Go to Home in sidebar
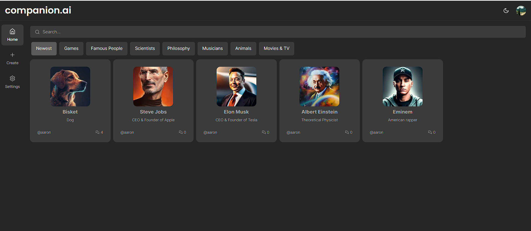The height and width of the screenshot is (231, 531). click(12, 35)
